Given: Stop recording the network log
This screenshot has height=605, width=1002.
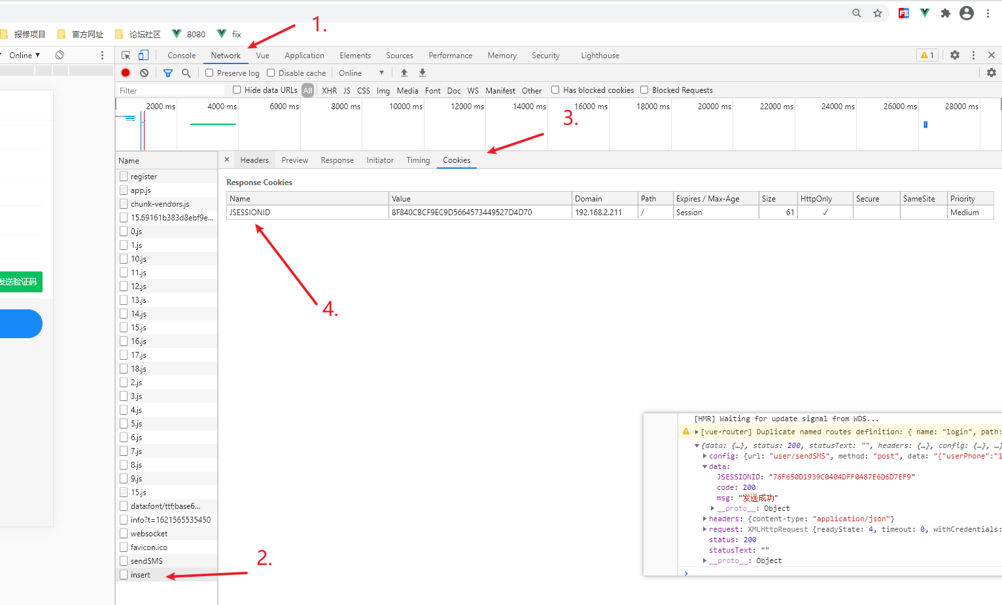Looking at the screenshot, I should click(x=126, y=73).
